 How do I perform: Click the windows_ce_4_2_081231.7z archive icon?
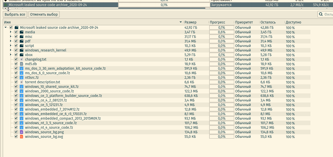point(22,100)
